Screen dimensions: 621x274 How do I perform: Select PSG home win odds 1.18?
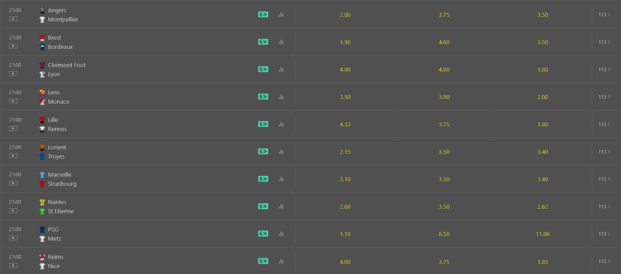click(x=345, y=234)
